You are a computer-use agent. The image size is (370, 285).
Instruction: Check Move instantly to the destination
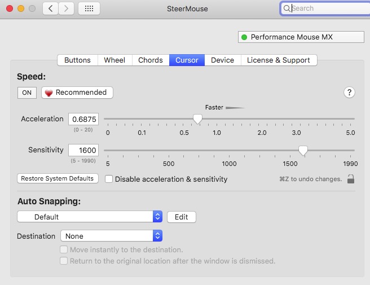point(64,249)
